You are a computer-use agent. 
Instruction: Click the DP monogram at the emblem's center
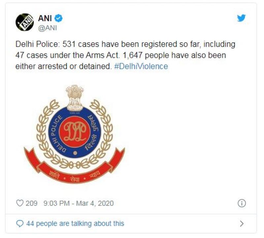pos(75,131)
